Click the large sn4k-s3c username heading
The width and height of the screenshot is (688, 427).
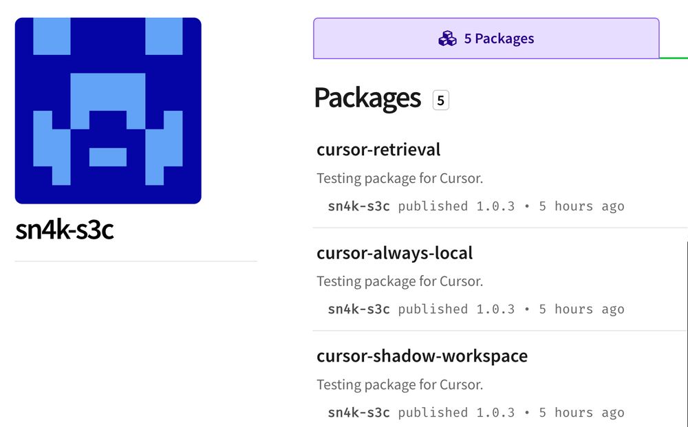coord(64,230)
